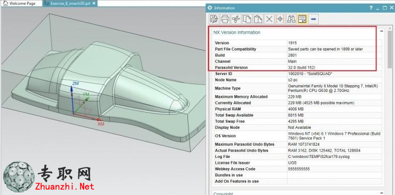
Task: Switch to the Welcome Page tab
Action: point(22,4)
